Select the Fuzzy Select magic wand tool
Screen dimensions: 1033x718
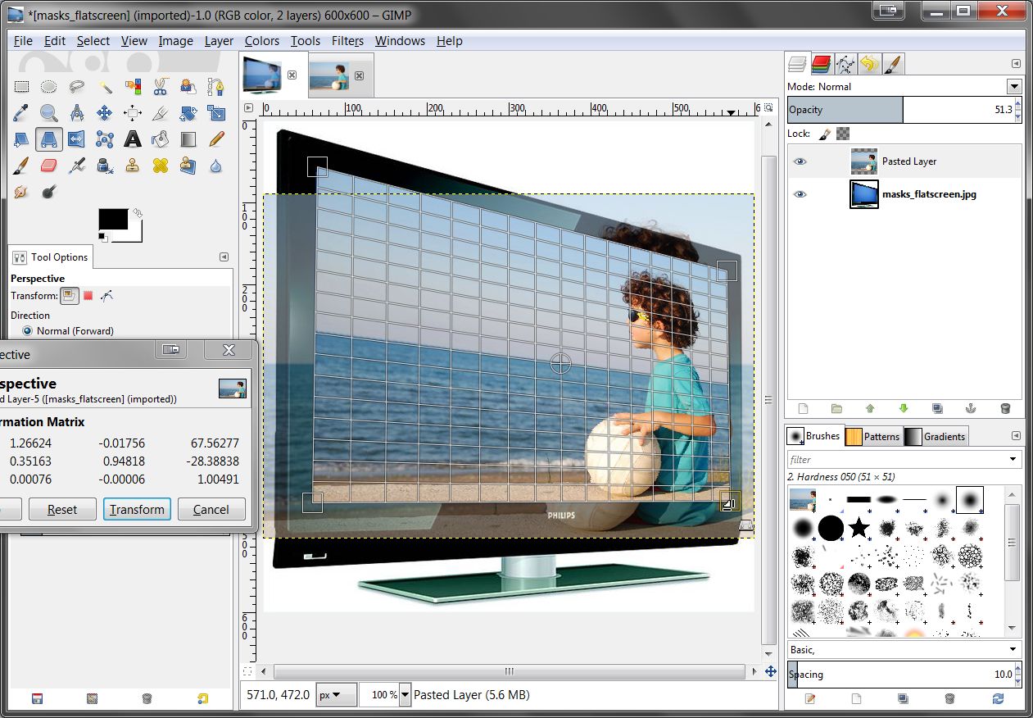tap(105, 86)
